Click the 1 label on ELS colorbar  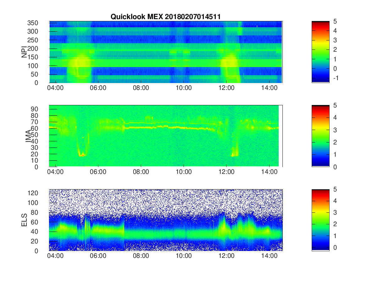click(x=335, y=236)
